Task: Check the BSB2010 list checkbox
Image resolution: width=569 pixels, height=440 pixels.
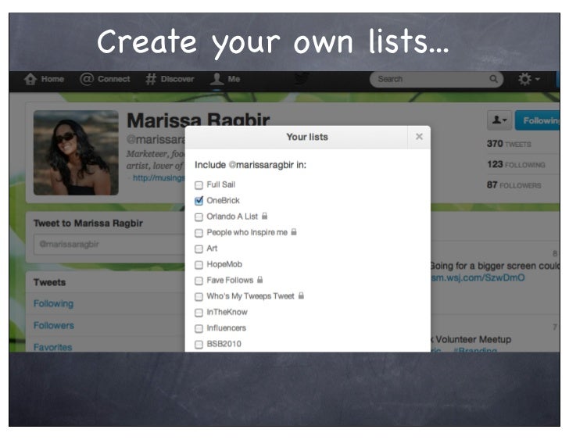Action: pyautogui.click(x=199, y=345)
